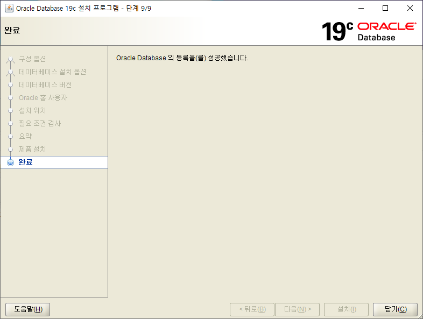
Task: Click the disabled < 뒤로(B) back button
Action: pyautogui.click(x=252, y=309)
